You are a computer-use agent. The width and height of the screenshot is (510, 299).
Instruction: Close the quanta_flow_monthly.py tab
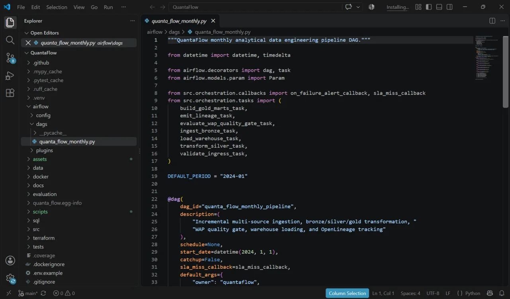click(213, 21)
